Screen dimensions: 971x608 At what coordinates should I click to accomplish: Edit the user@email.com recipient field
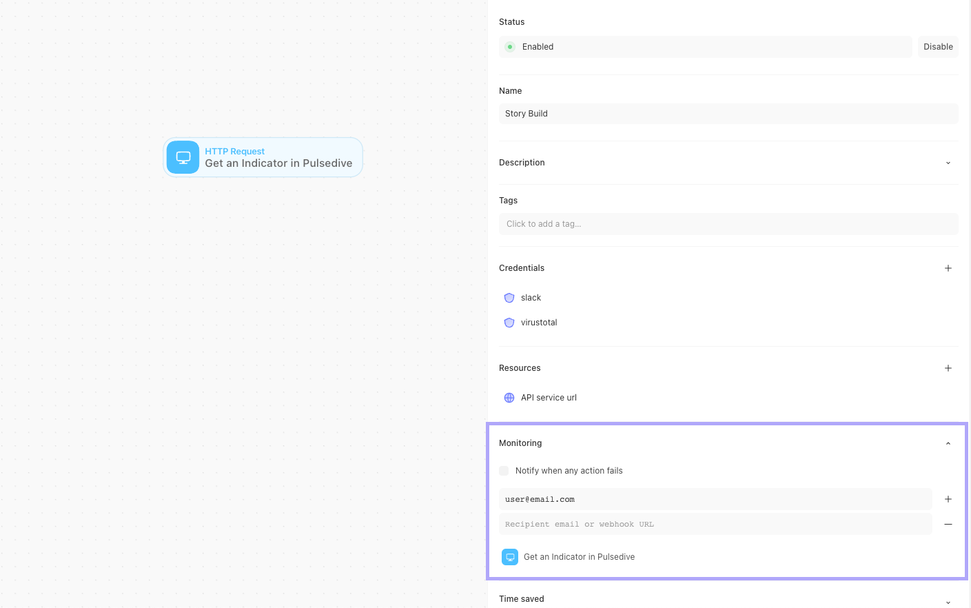click(x=715, y=499)
